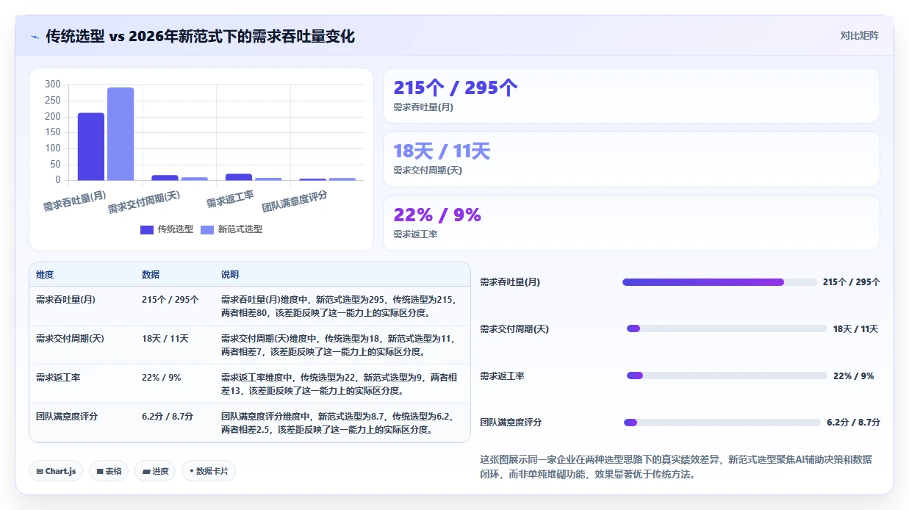909x510 pixels.
Task: Toggle the 新范式选型 legend swatch
Action: click(207, 229)
